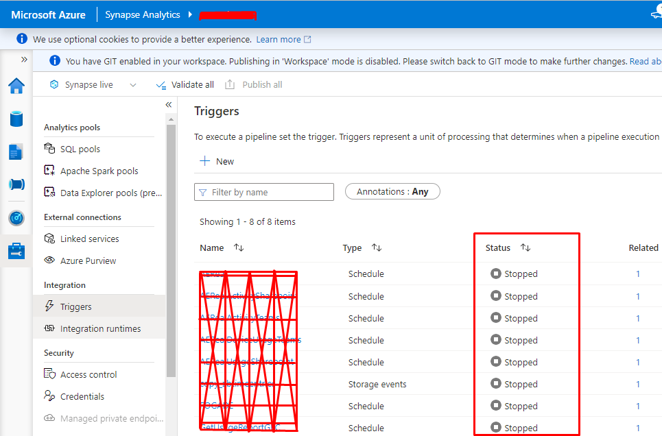Open the Annotations : Any filter
Viewport: 662px width, 436px height.
(392, 192)
